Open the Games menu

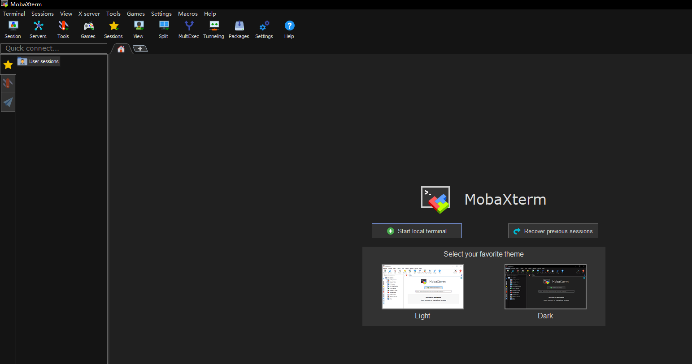coord(136,14)
